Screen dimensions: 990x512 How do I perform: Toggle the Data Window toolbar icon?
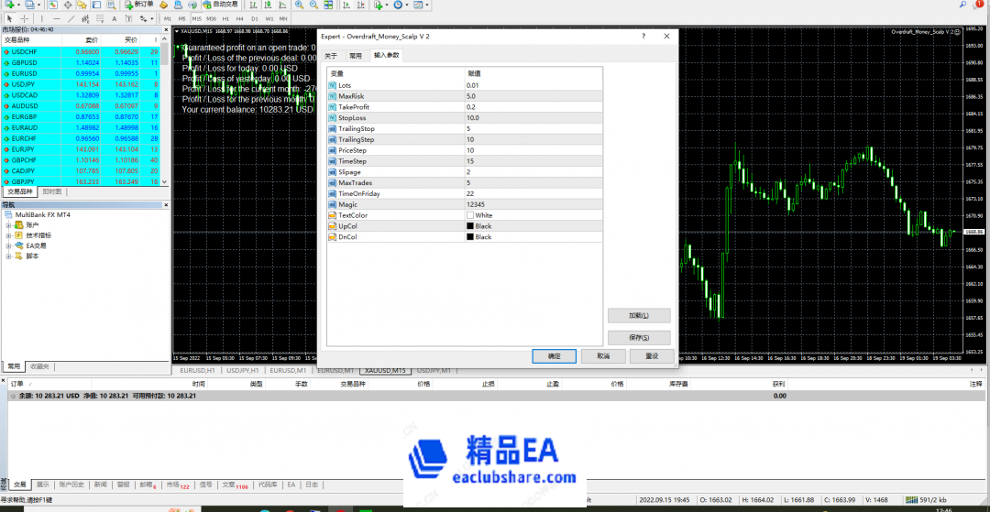pyautogui.click(x=68, y=5)
